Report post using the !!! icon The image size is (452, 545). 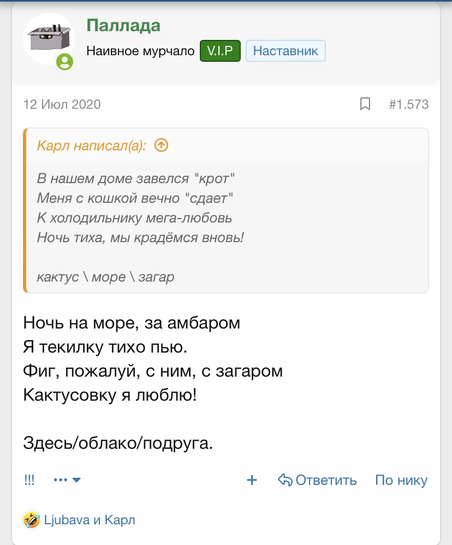pyautogui.click(x=29, y=480)
